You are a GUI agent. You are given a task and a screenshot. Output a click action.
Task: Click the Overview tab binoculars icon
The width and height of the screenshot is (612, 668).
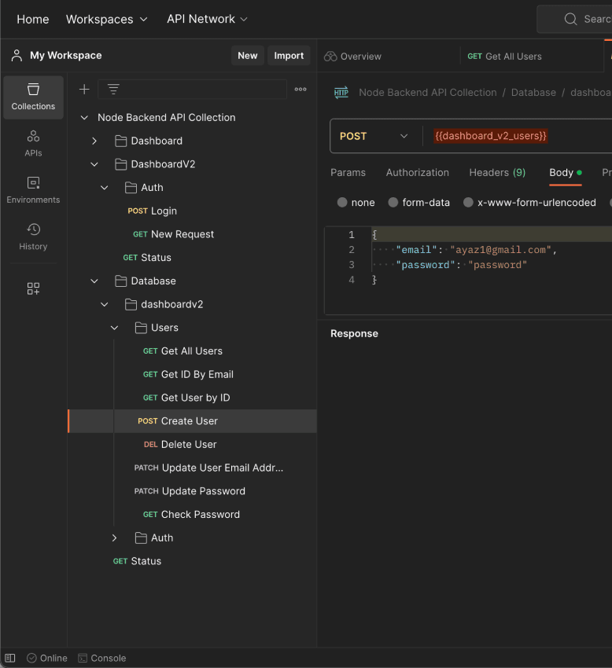click(x=330, y=57)
